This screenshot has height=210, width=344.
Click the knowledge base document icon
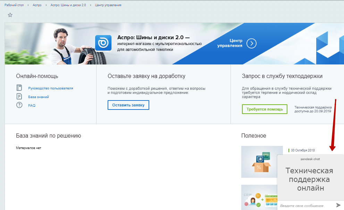[x=19, y=96]
